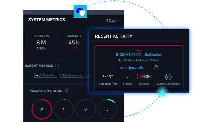Click the System Metrics heading
Screen dimensions: 218x122
click(46, 20)
